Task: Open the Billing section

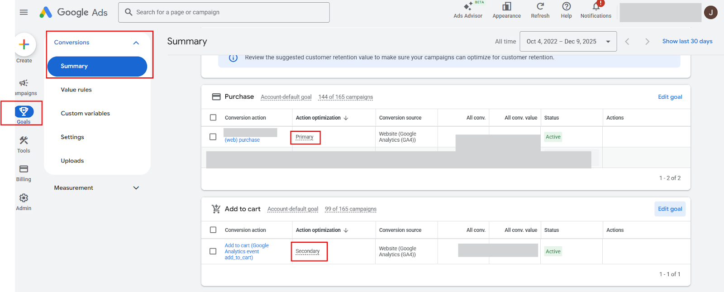Action: 24,173
